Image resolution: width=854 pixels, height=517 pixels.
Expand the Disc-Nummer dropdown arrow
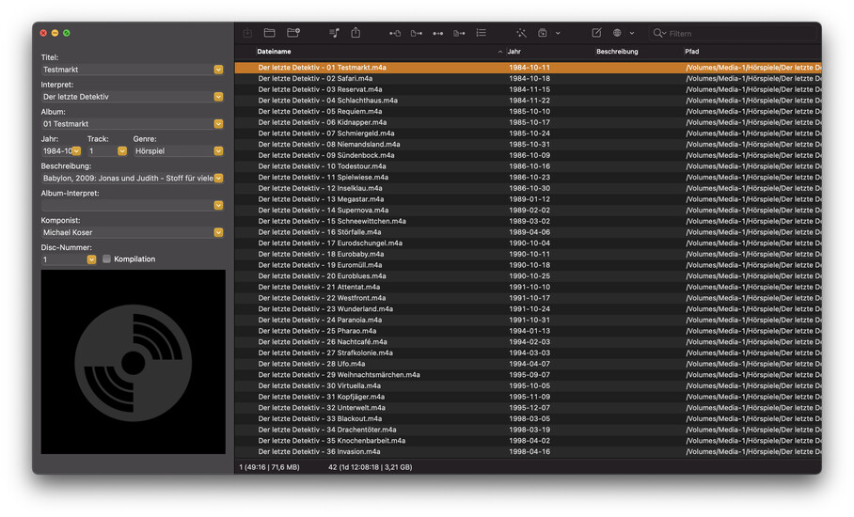coord(91,259)
